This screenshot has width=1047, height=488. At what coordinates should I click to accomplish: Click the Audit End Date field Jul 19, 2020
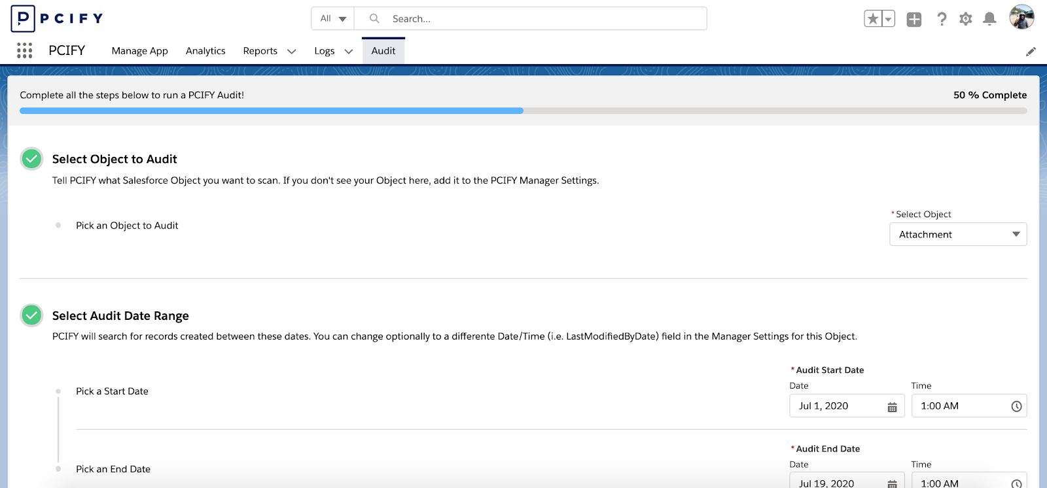pos(847,481)
